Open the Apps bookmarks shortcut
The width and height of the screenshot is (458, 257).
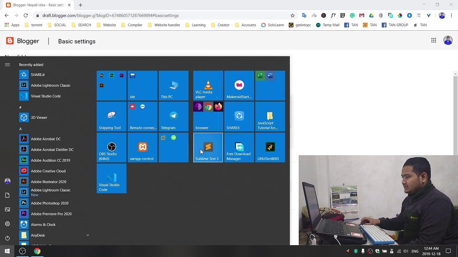[12, 25]
